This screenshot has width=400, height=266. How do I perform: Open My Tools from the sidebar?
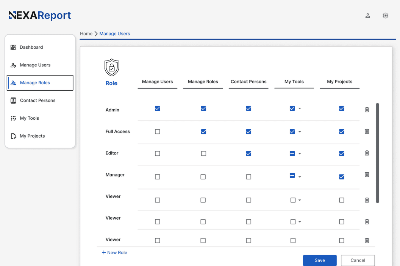pos(13,118)
